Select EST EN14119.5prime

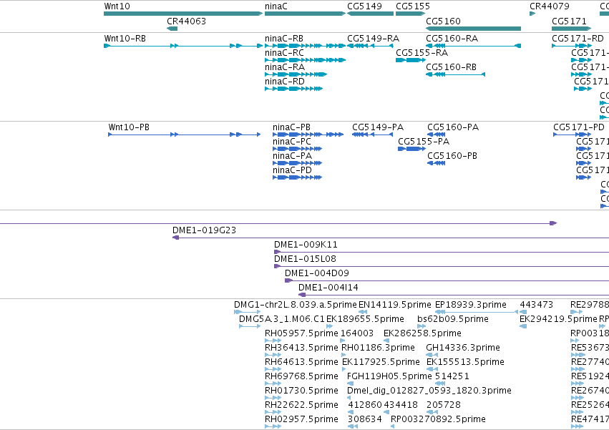pyautogui.click(x=363, y=312)
